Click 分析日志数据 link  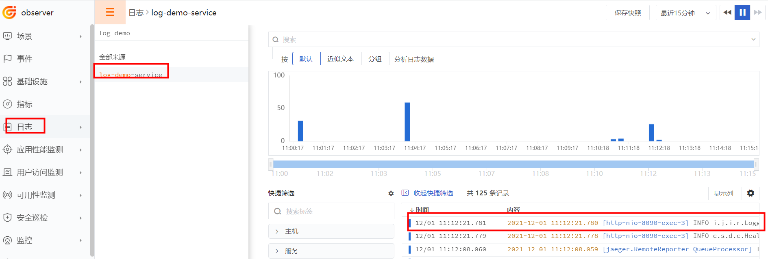[414, 59]
